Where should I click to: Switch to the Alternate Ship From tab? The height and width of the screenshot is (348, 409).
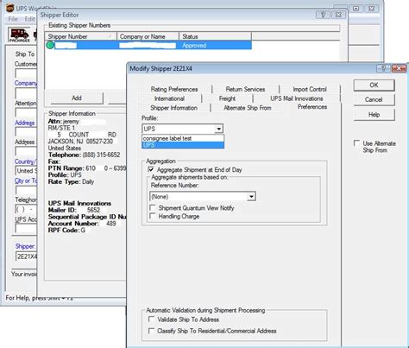coord(248,108)
